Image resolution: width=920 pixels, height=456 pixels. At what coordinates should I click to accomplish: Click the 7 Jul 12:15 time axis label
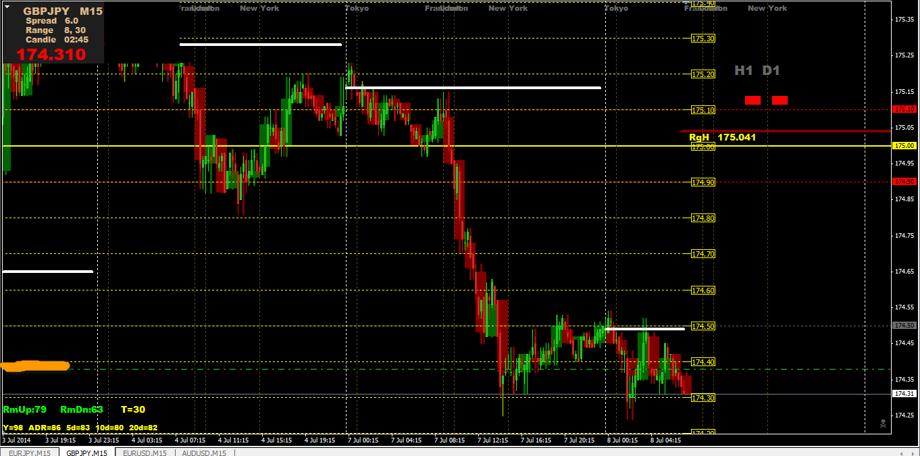(492, 440)
